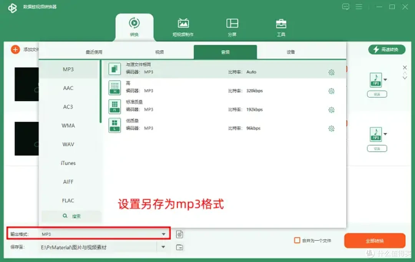The height and width of the screenshot is (262, 415).
Task: Click the app logo icon
Action: click(x=12, y=8)
